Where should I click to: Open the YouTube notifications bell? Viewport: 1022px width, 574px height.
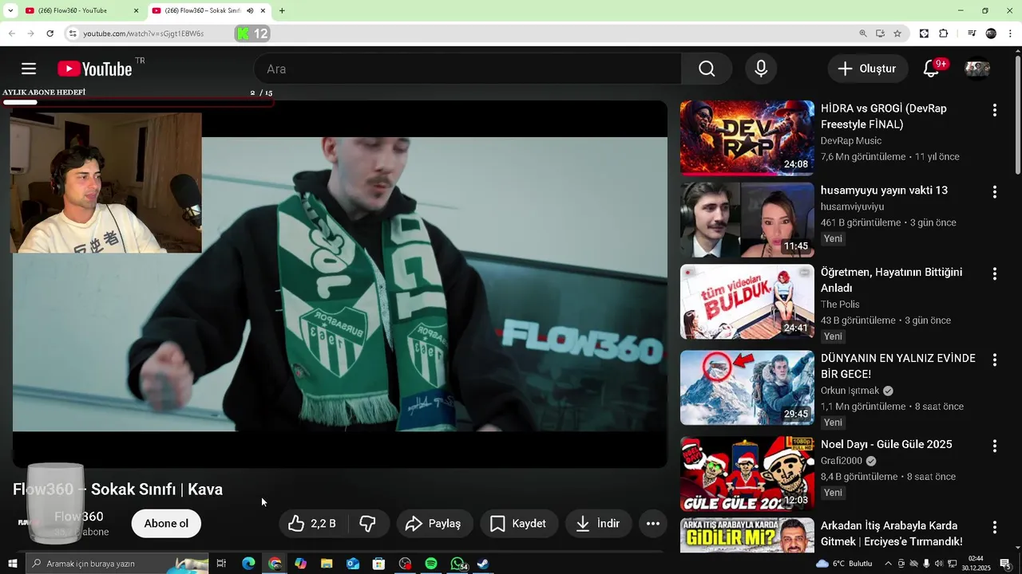coord(931,69)
